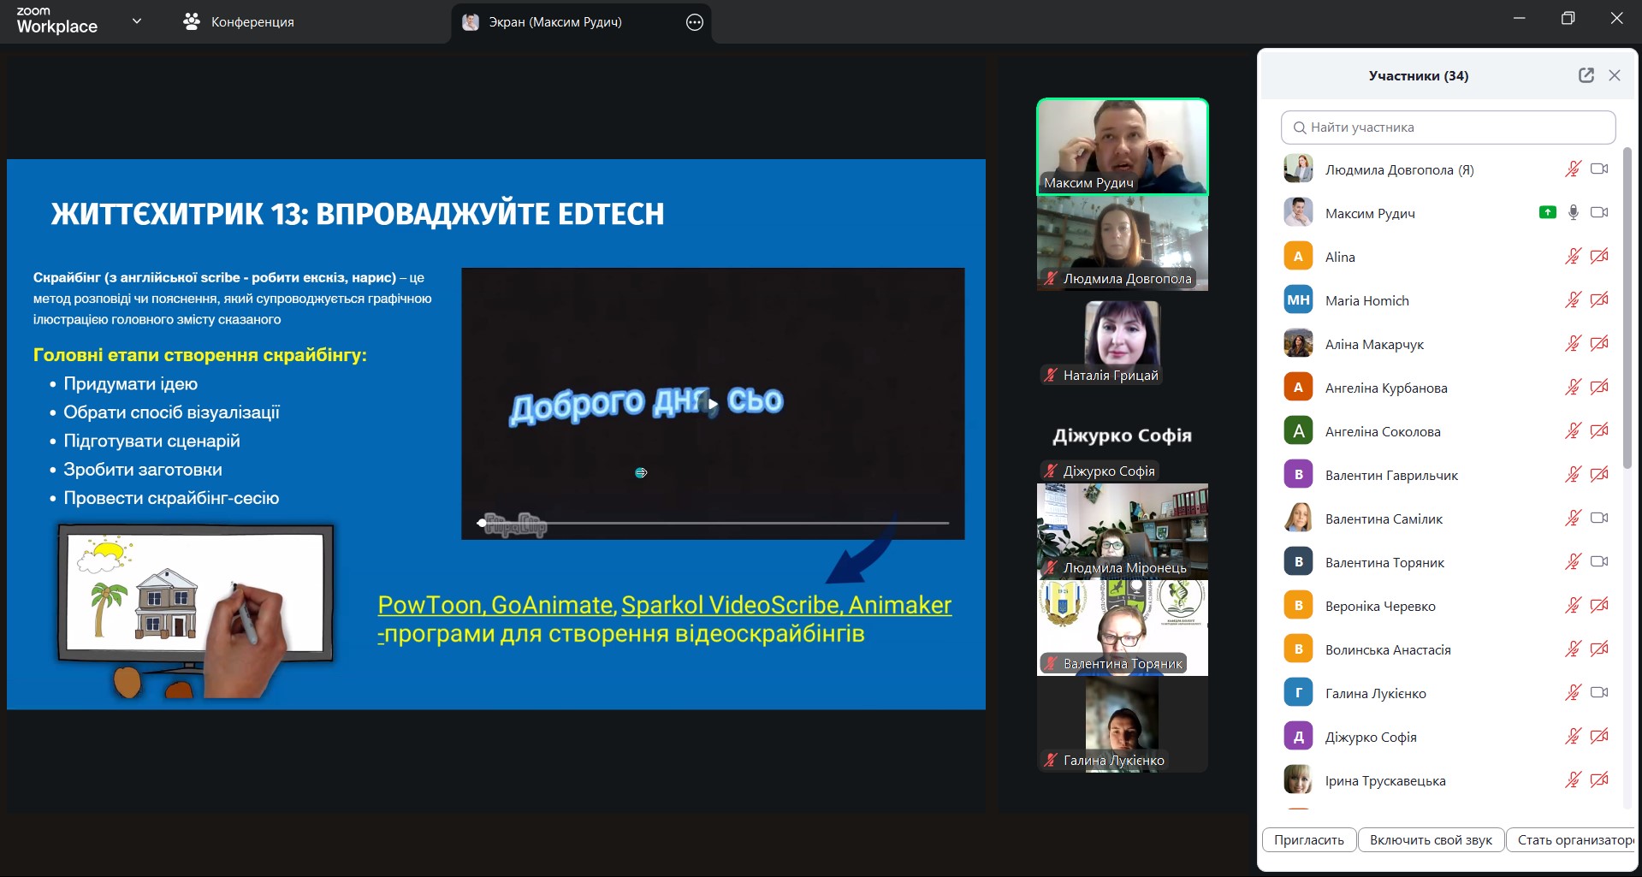
Task: Click the camera-off icon for Alina
Action: click(1598, 256)
